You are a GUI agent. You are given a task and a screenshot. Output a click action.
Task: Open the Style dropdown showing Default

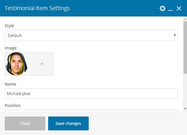(91, 36)
